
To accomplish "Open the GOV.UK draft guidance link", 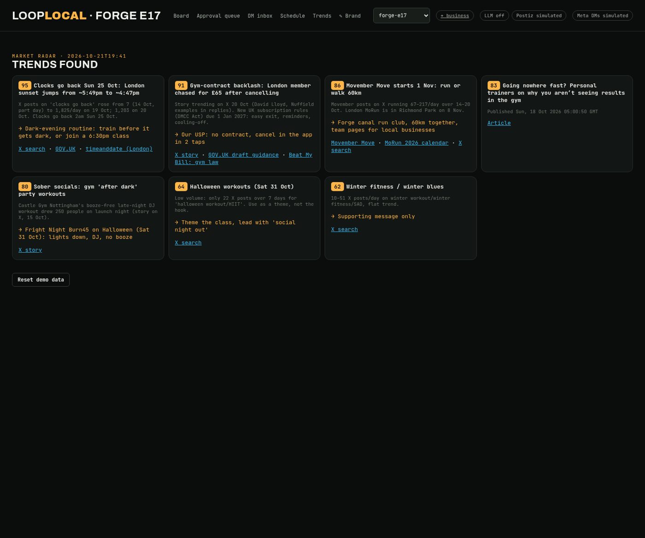I will point(243,155).
